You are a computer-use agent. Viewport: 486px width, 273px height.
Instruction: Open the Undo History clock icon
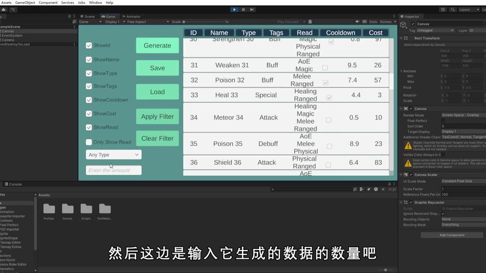443,10
